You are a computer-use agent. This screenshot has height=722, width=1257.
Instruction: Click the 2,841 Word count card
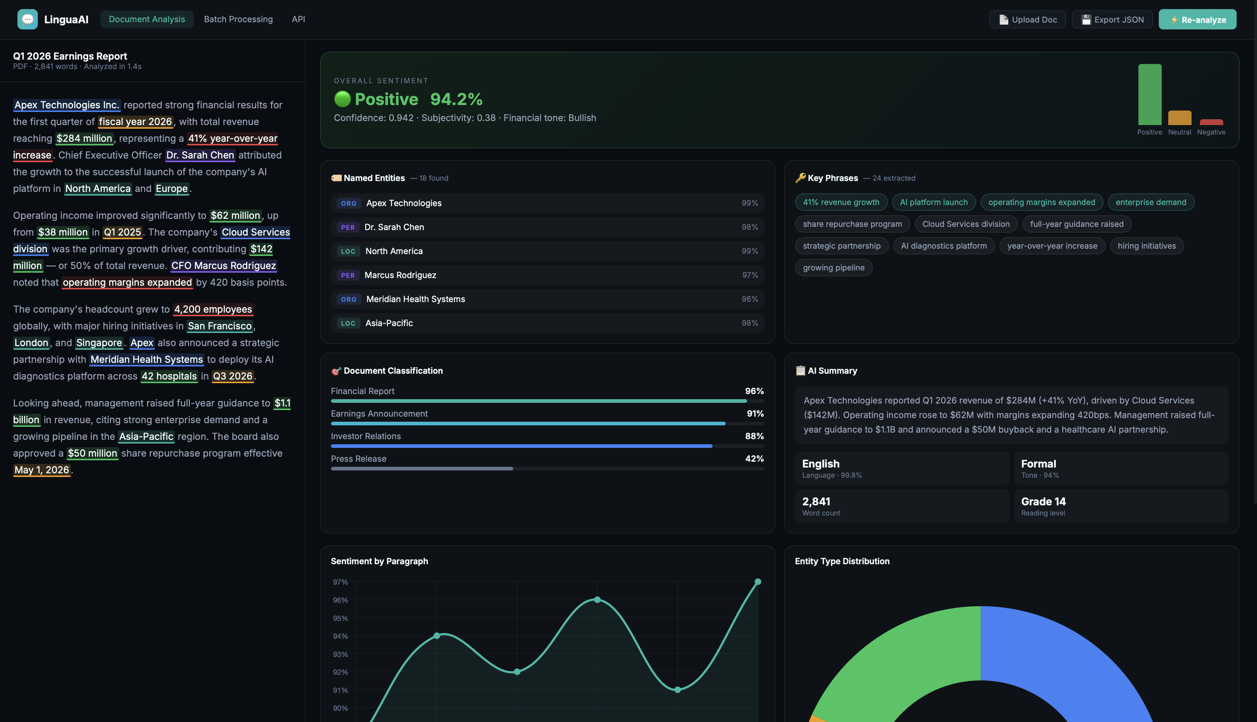902,506
